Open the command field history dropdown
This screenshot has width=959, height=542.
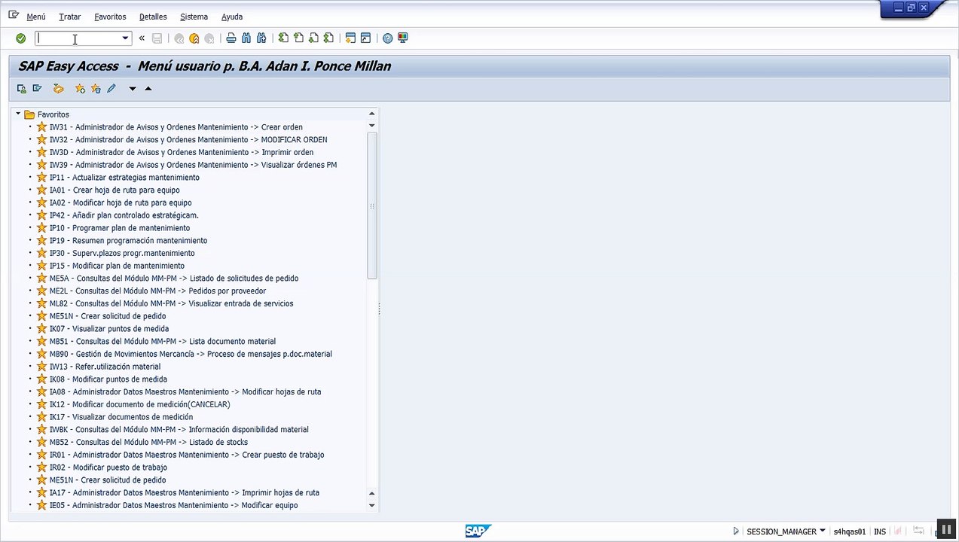tap(125, 38)
